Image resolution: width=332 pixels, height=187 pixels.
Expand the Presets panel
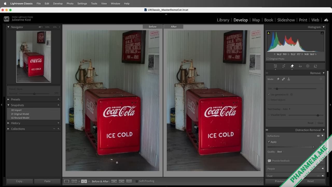[8, 99]
